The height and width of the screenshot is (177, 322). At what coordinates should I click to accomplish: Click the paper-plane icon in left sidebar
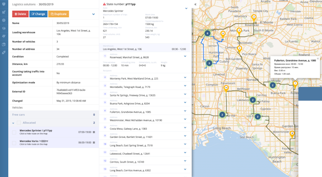tap(4, 12)
